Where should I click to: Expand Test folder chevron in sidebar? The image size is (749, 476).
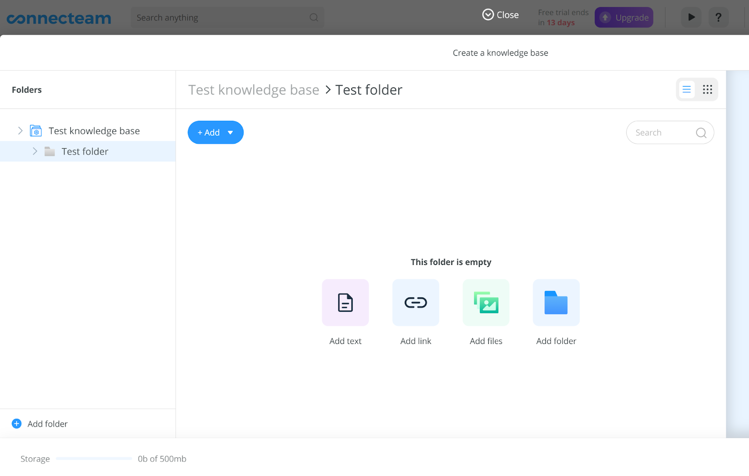[x=35, y=151]
